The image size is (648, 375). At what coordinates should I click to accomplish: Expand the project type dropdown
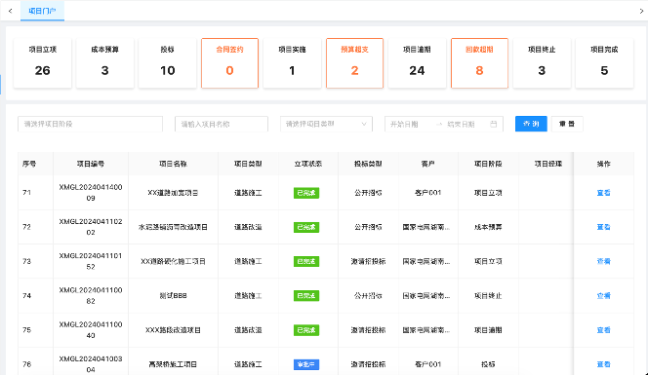326,124
